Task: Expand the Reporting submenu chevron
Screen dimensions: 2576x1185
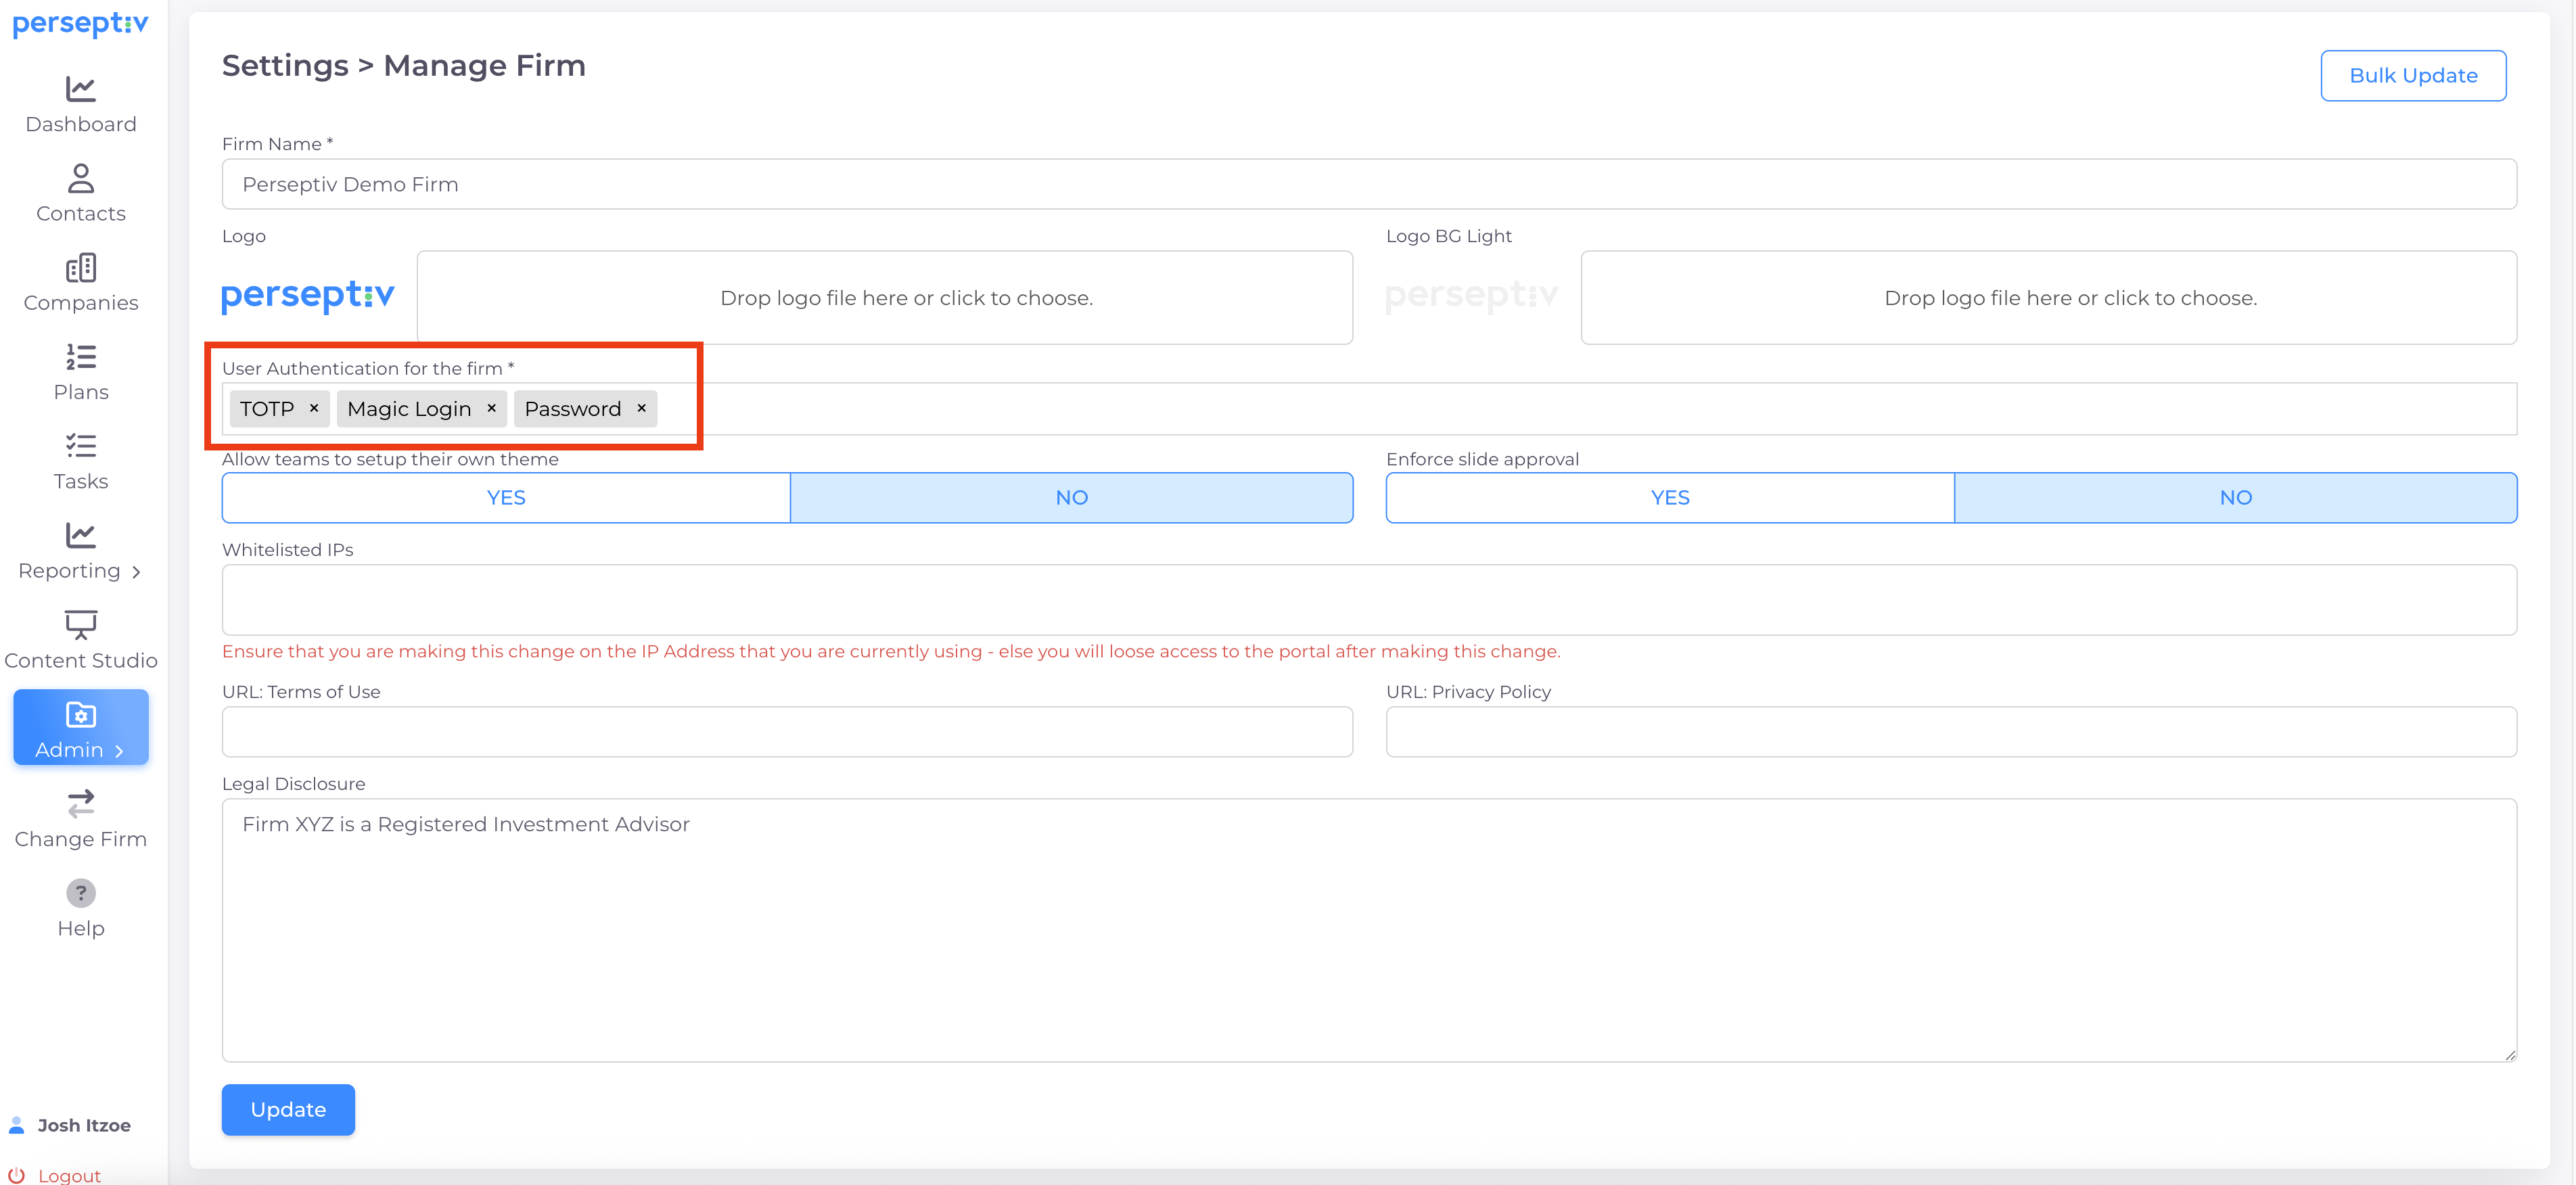Action: click(136, 572)
